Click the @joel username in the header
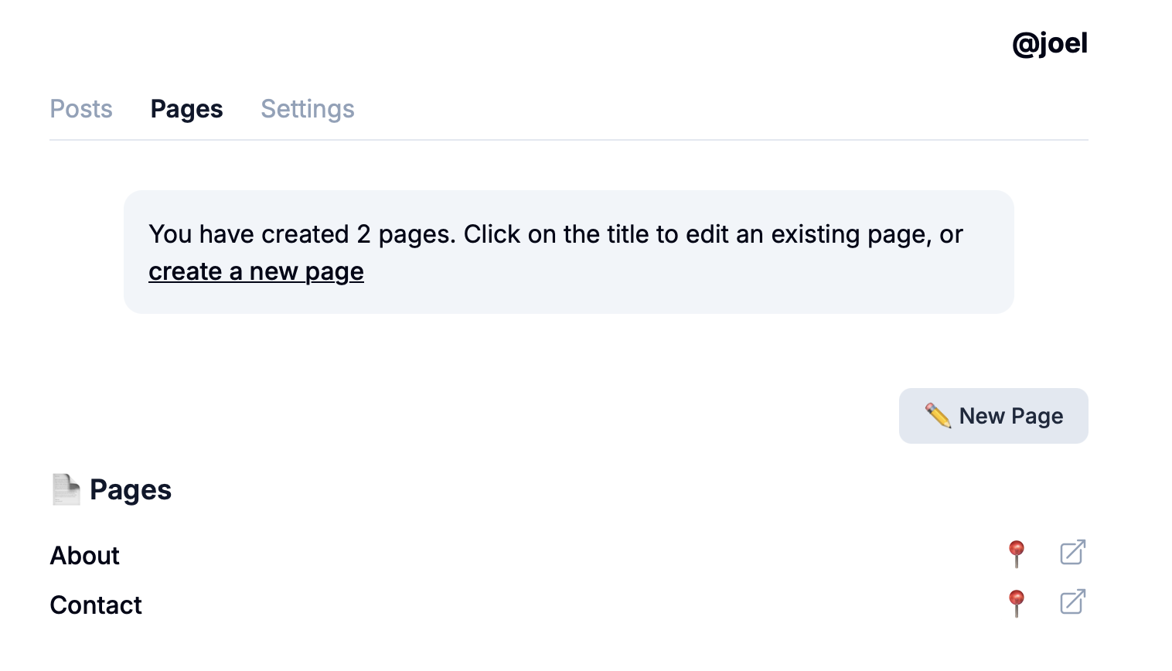 pyautogui.click(x=1049, y=43)
